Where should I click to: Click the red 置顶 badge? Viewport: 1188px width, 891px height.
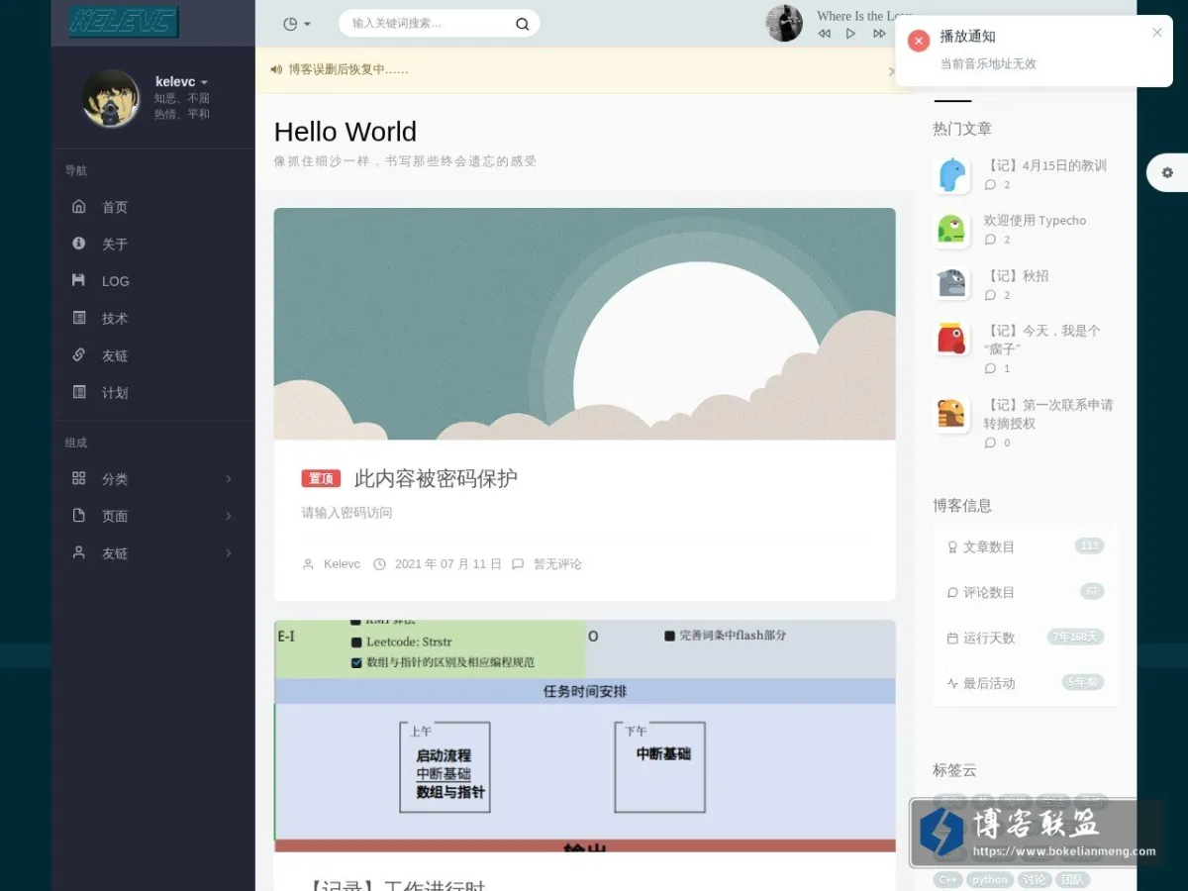click(x=321, y=478)
